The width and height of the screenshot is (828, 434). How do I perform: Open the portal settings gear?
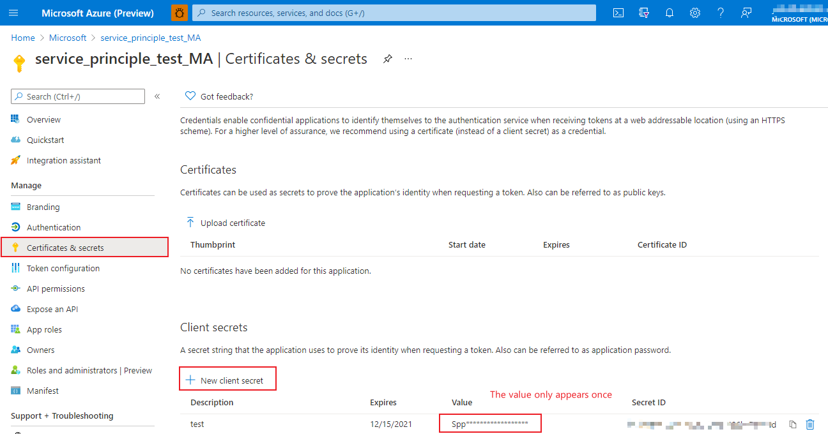point(695,13)
